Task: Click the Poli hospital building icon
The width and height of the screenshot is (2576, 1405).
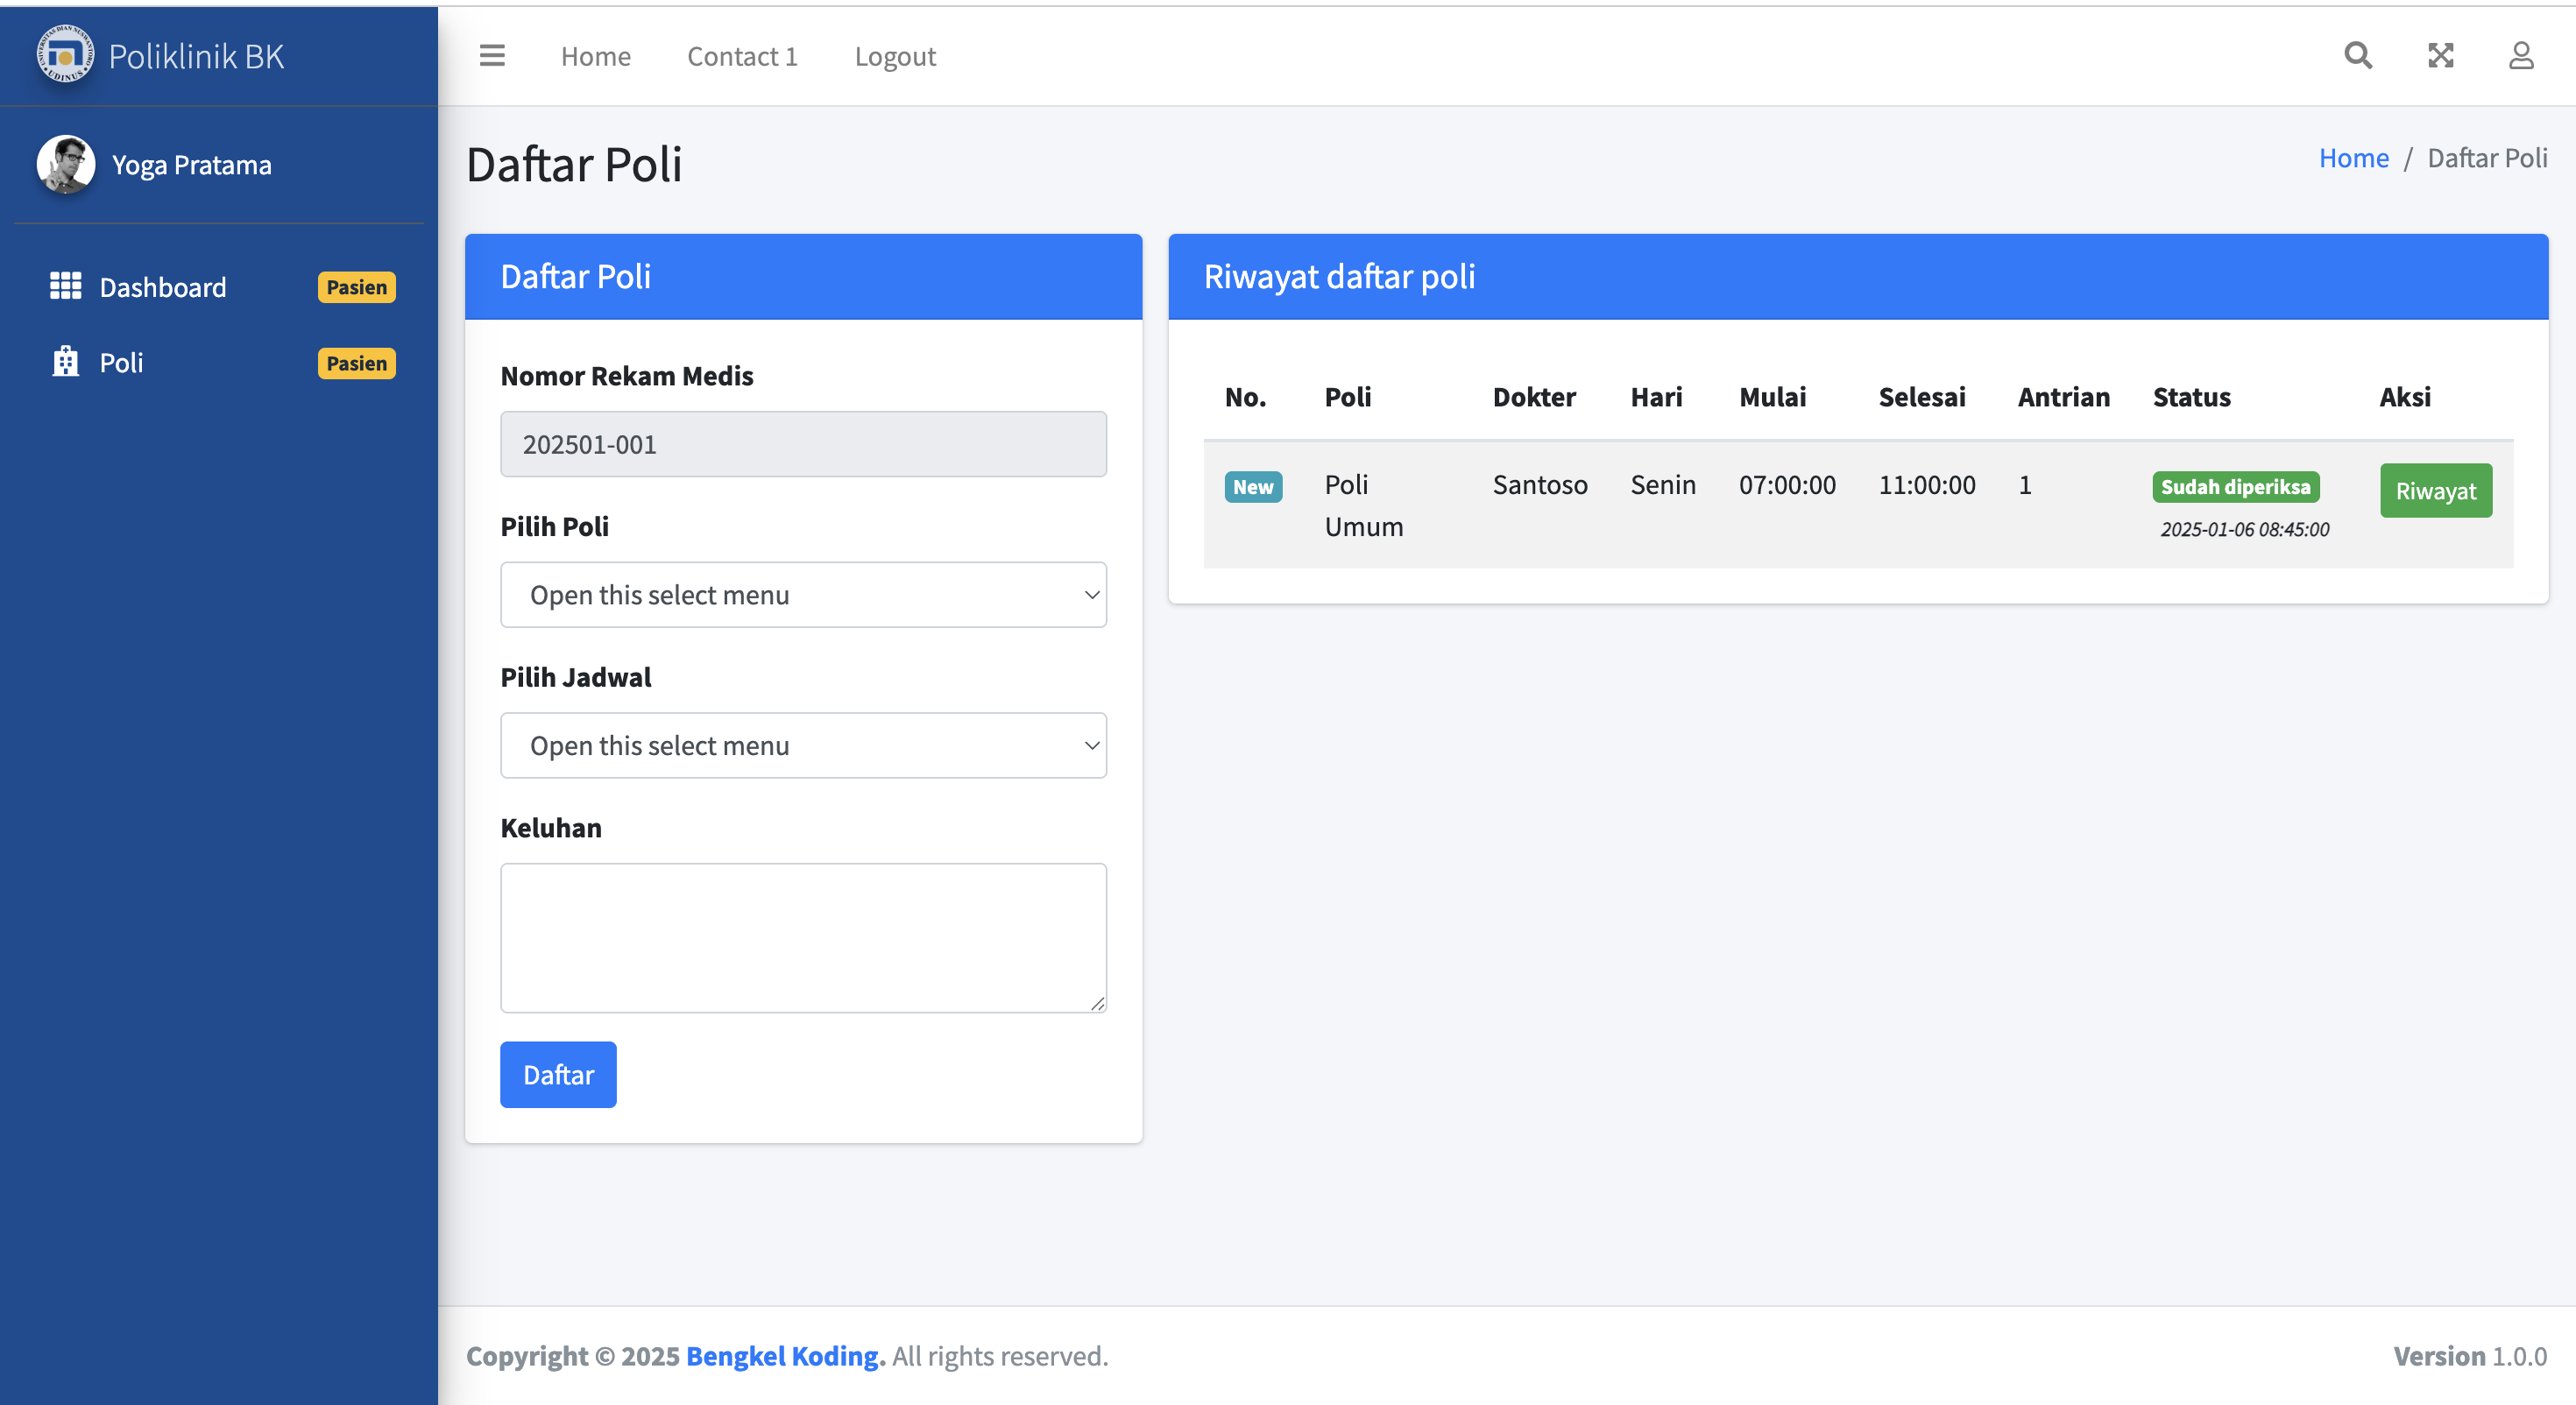Action: coord(66,362)
